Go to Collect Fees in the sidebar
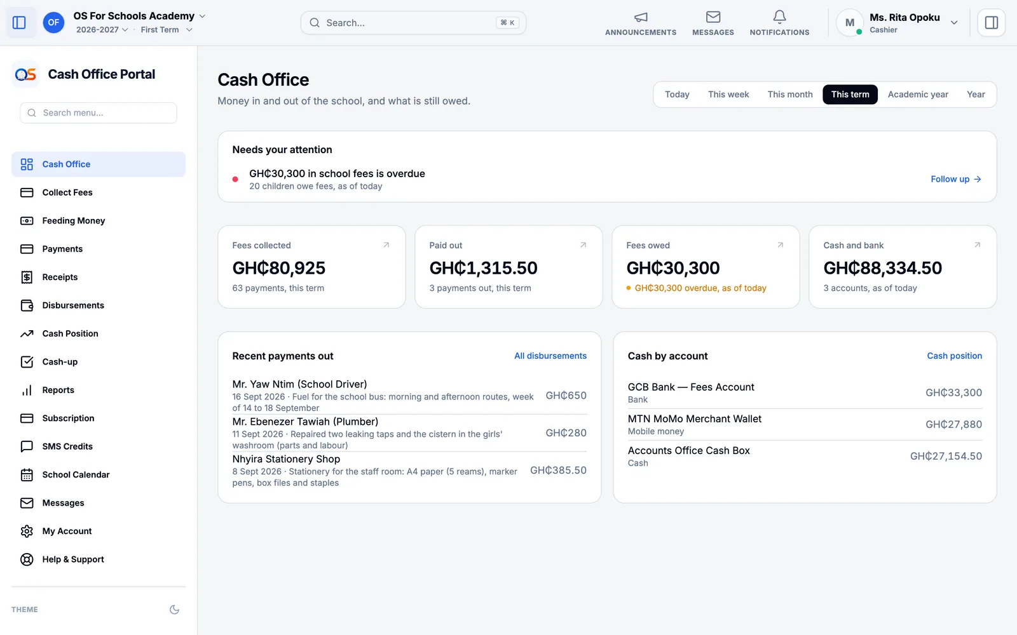 [x=99, y=192]
